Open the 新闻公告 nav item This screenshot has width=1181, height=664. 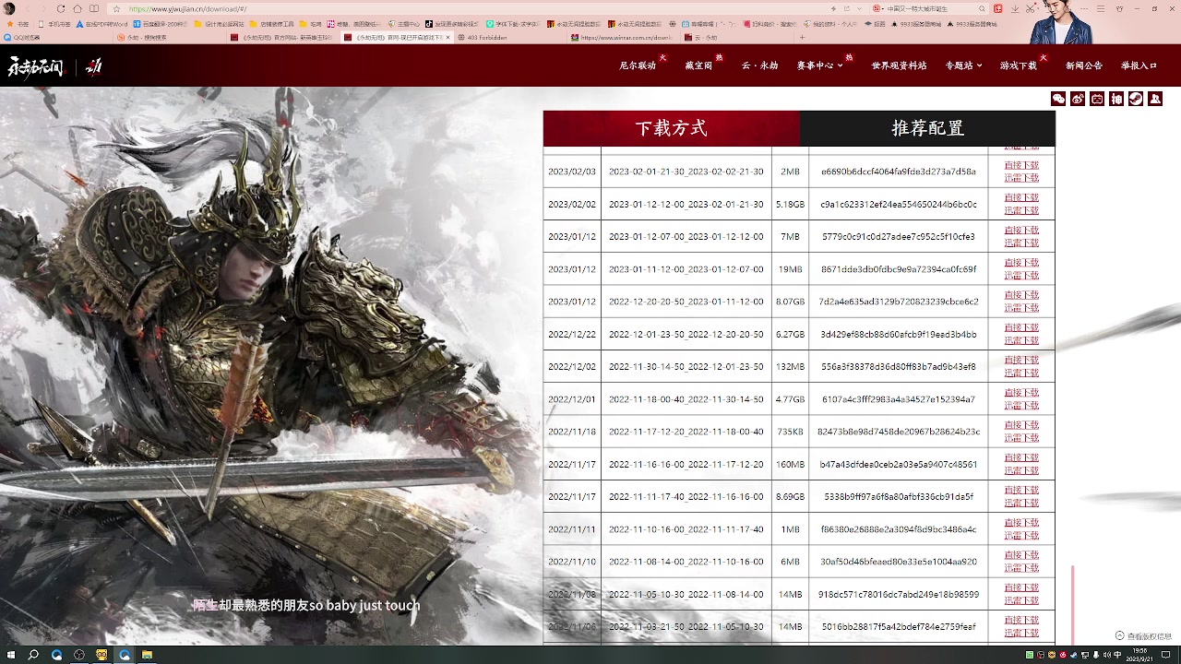(x=1083, y=65)
